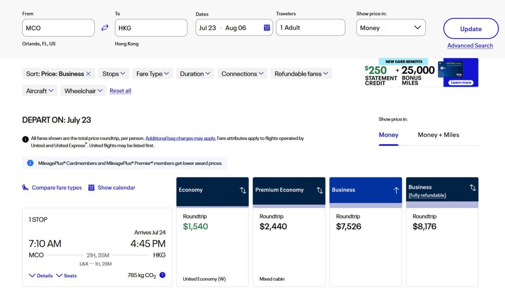Expand flight Details chevron
This screenshot has width=505, height=290.
41,276
